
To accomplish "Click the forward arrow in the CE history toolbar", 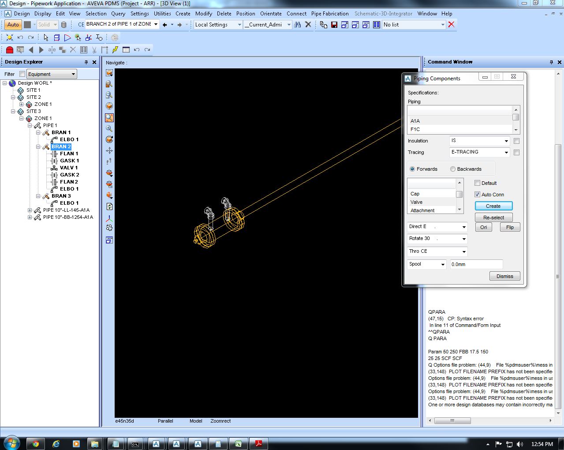I will coord(179,25).
